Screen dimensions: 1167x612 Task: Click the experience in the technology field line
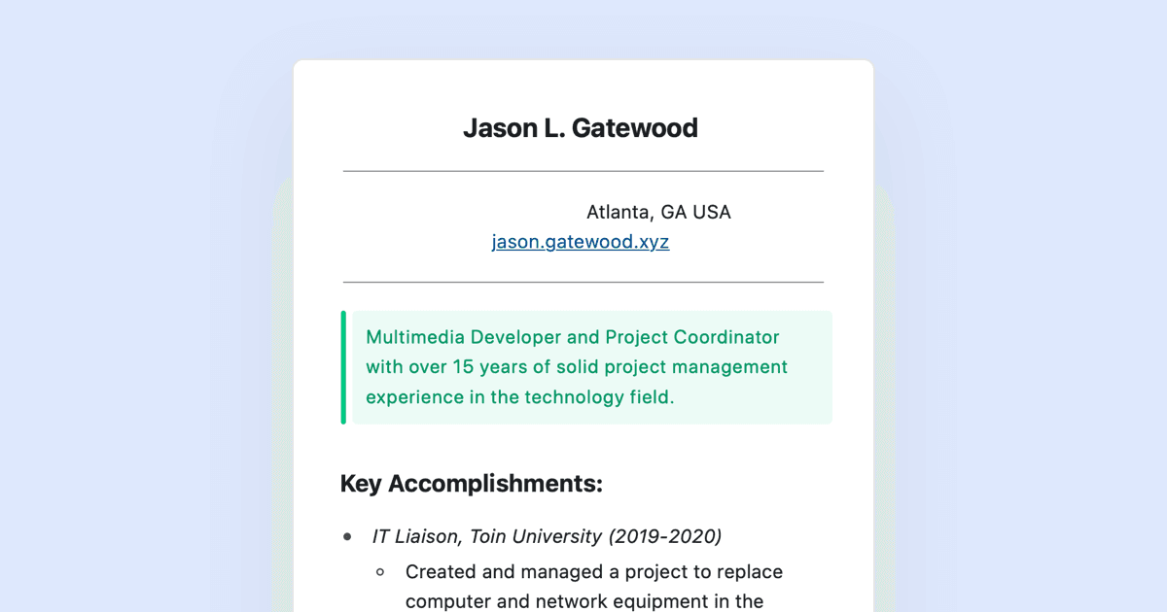pos(520,397)
